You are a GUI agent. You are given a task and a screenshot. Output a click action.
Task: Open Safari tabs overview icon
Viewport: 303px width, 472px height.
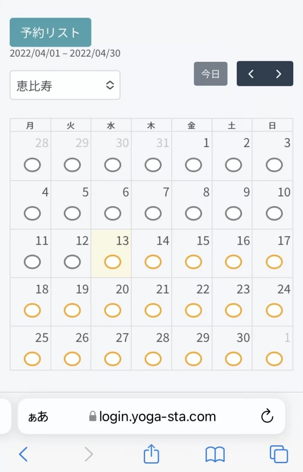tap(279, 454)
